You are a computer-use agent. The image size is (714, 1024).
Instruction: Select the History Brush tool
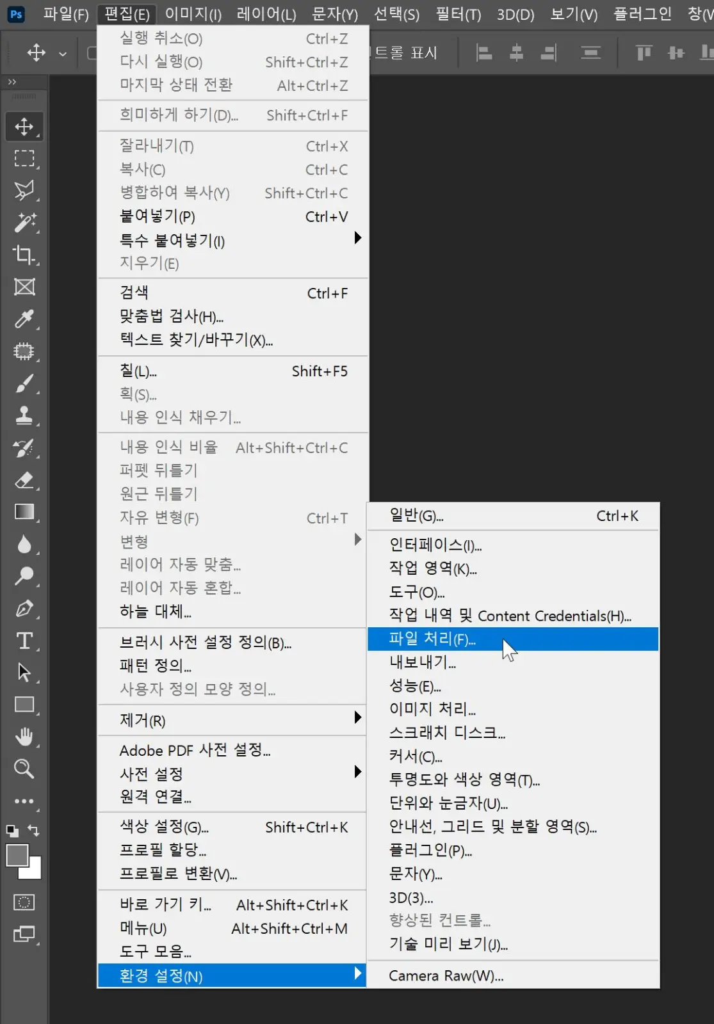click(24, 448)
